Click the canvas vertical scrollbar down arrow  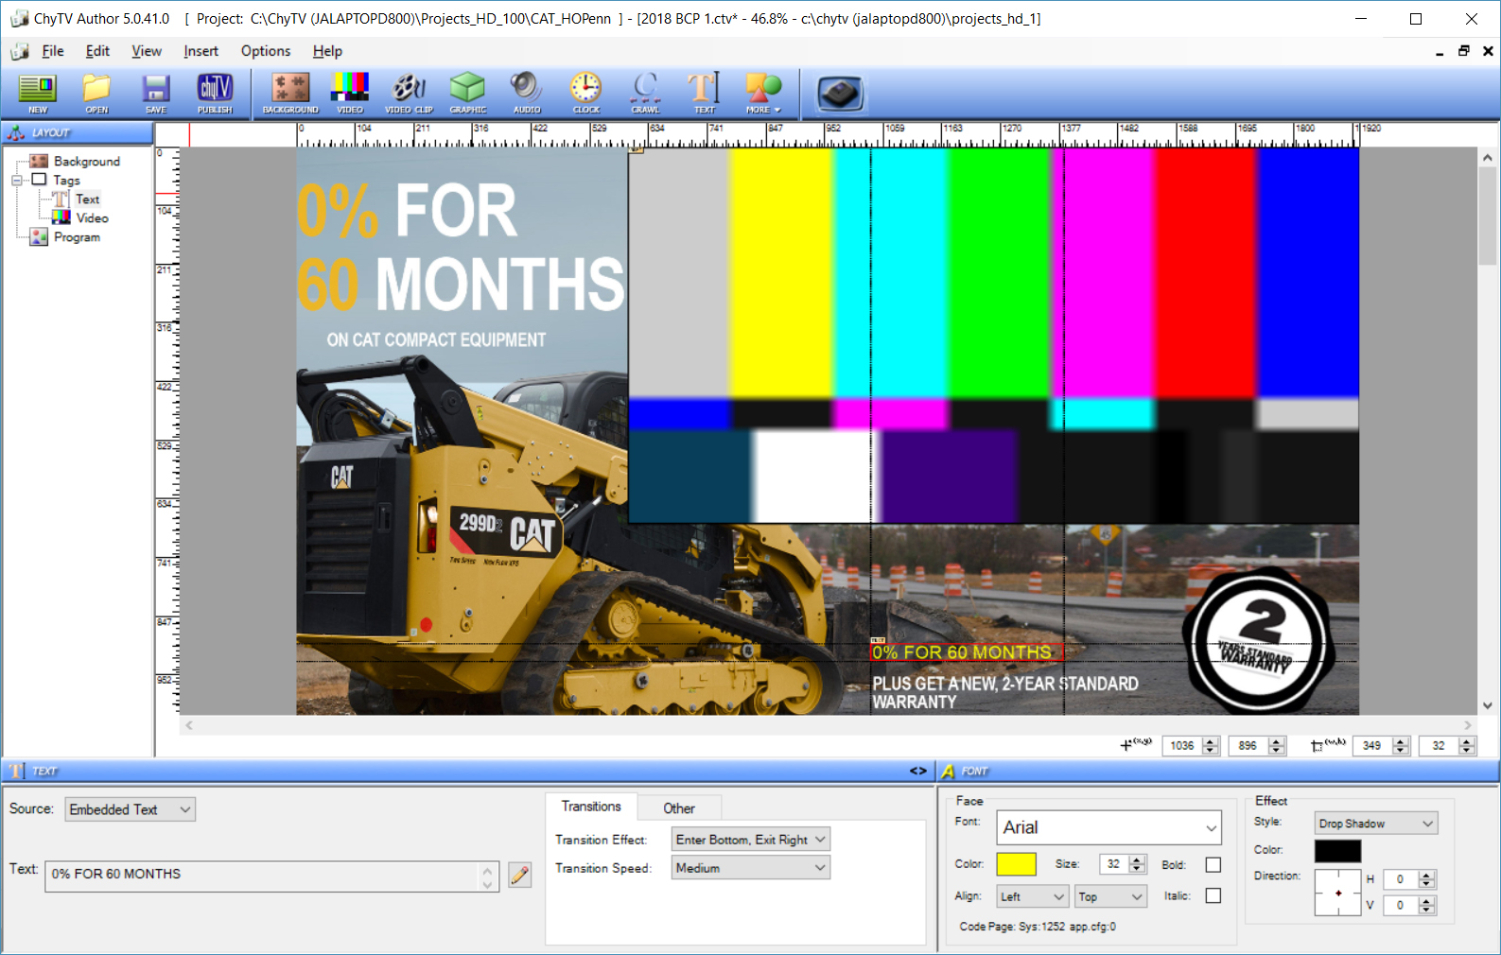click(1488, 705)
